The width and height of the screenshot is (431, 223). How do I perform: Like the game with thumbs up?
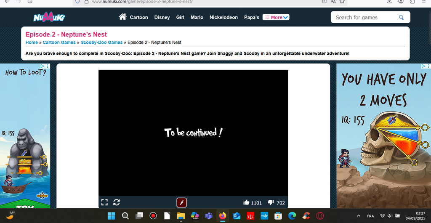[246, 202]
